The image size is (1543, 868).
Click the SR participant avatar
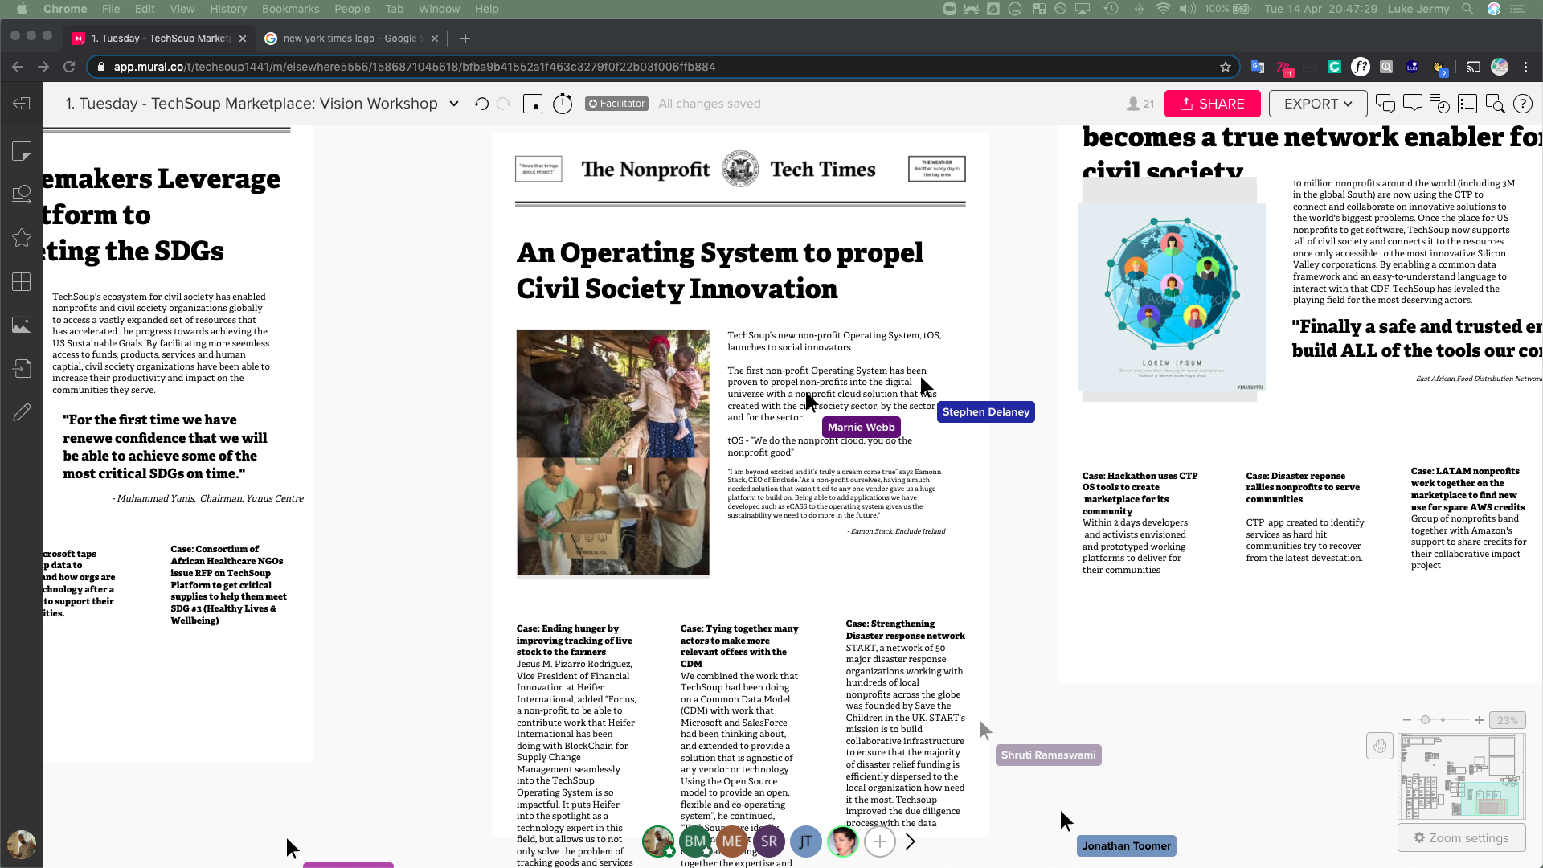[x=769, y=841]
